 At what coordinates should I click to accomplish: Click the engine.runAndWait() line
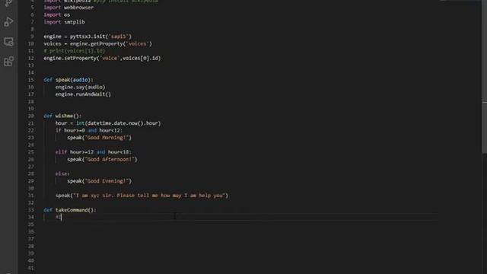point(83,94)
